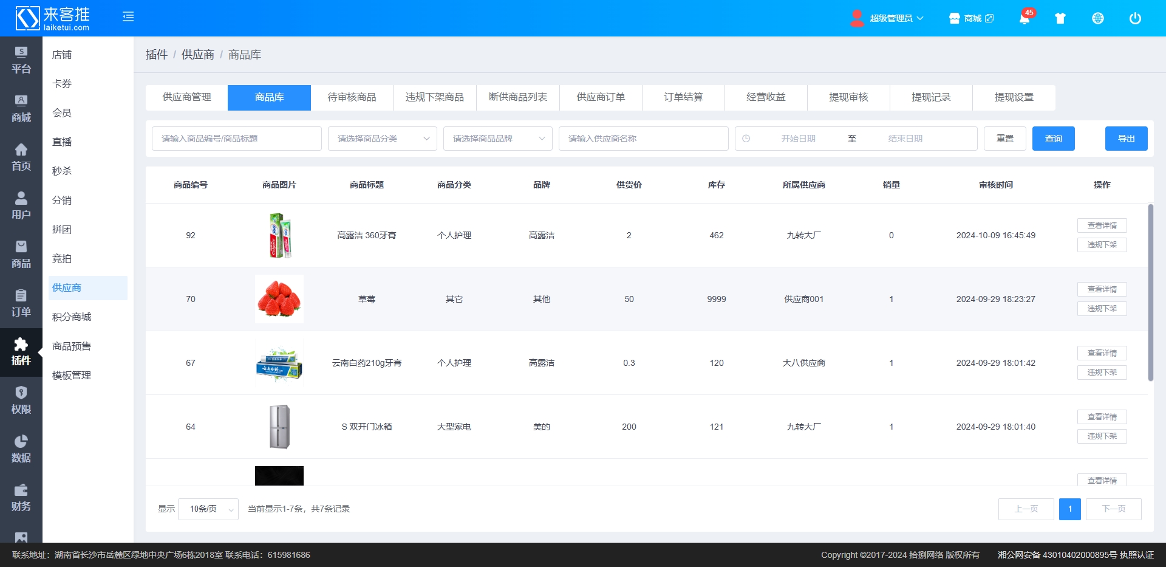Switch to the 待审核商品 tab

click(352, 97)
